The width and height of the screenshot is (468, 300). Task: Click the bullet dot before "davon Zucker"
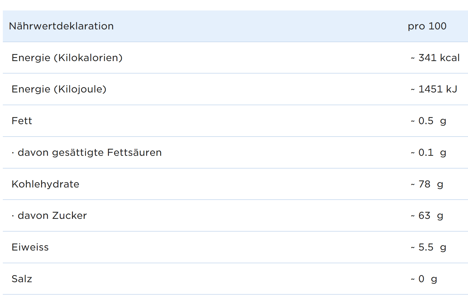pyautogui.click(x=13, y=216)
